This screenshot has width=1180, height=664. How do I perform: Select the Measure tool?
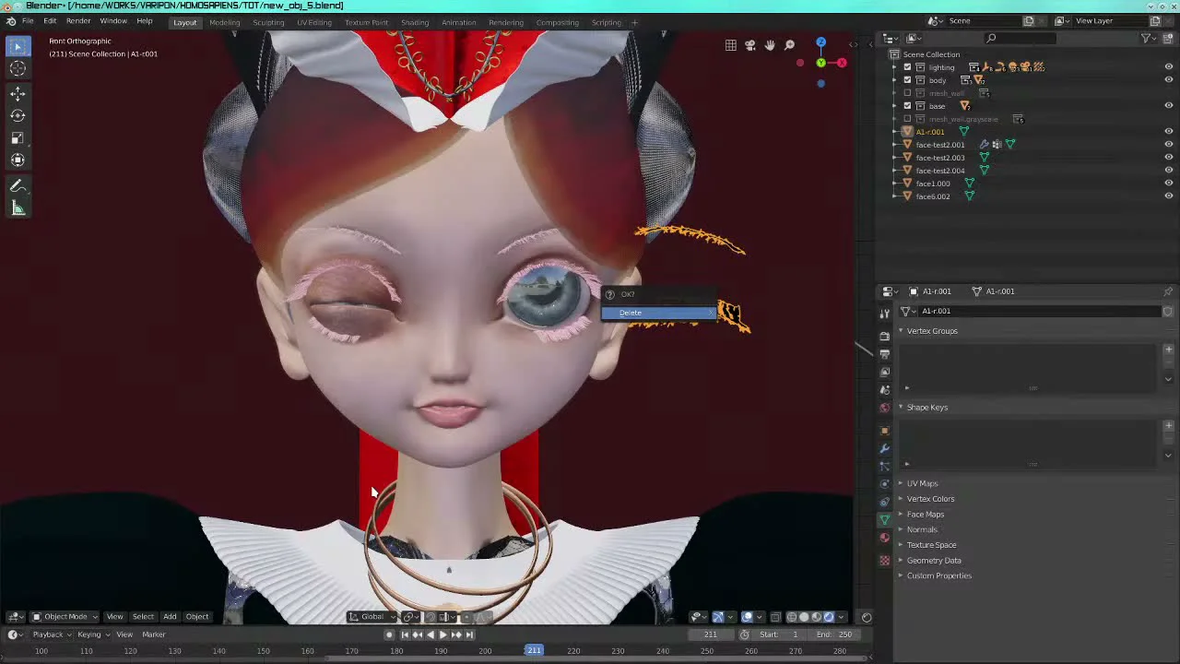18,208
